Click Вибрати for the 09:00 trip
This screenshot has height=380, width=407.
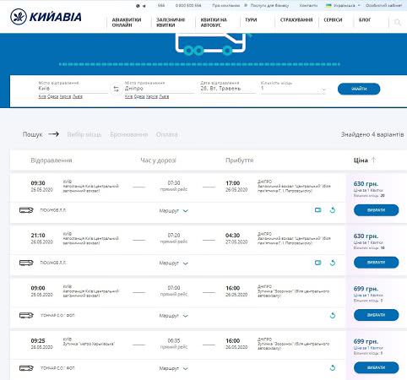[x=376, y=315]
